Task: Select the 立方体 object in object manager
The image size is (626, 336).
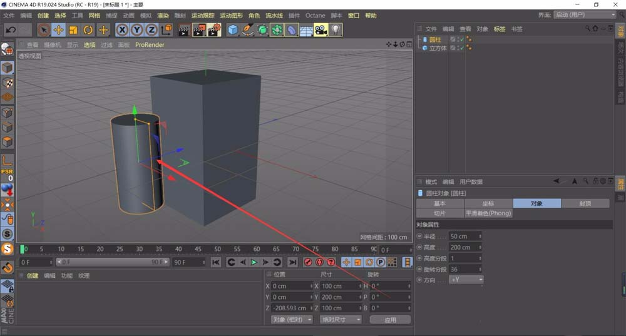Action: click(438, 48)
